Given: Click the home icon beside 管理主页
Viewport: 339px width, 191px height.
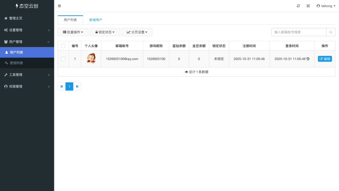Looking at the screenshot, I should (x=5, y=18).
